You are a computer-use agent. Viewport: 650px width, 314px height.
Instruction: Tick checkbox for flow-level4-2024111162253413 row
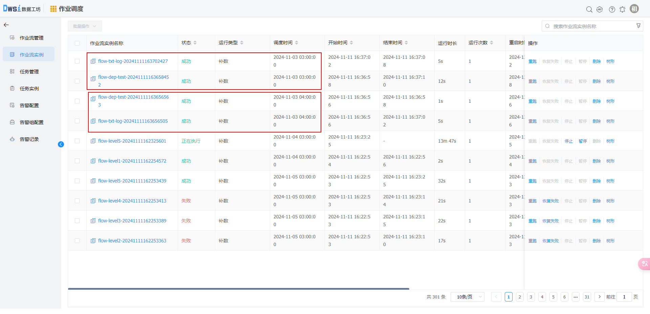click(x=77, y=201)
